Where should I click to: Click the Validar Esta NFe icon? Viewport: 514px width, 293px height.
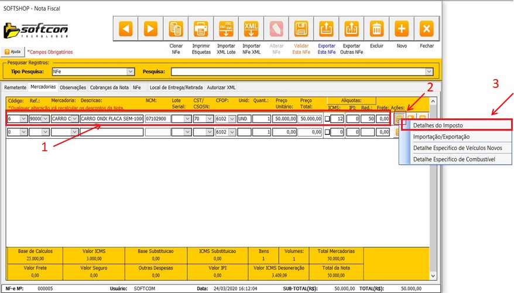pos(301,29)
